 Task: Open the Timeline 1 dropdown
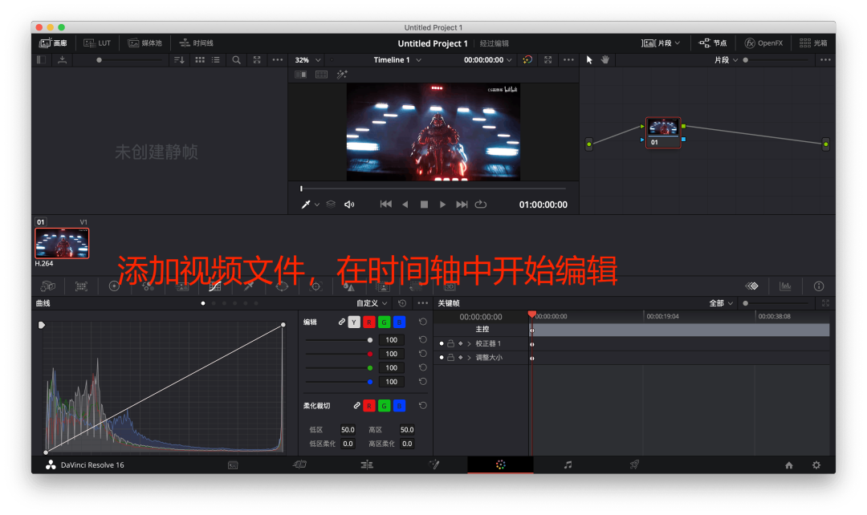click(x=397, y=59)
